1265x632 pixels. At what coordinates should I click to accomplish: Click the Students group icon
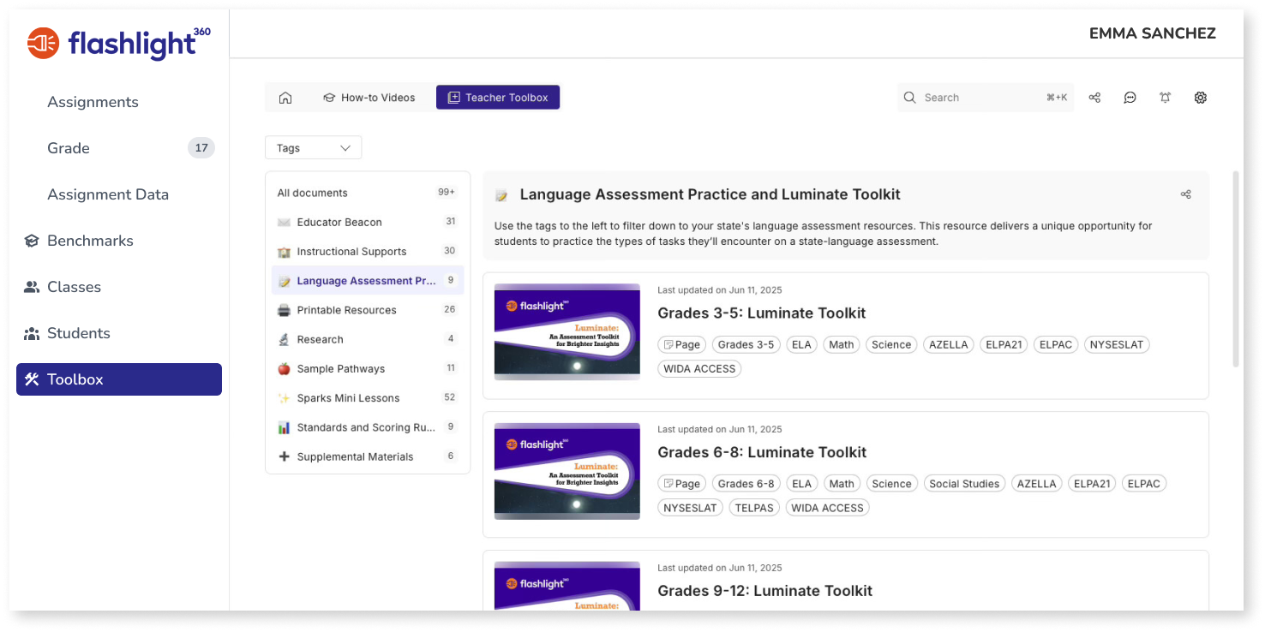pos(32,333)
